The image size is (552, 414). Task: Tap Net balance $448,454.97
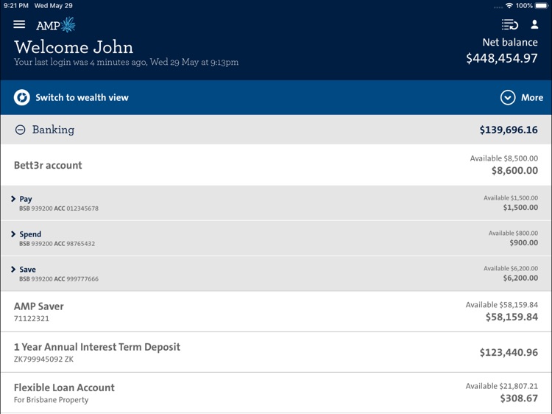502,51
